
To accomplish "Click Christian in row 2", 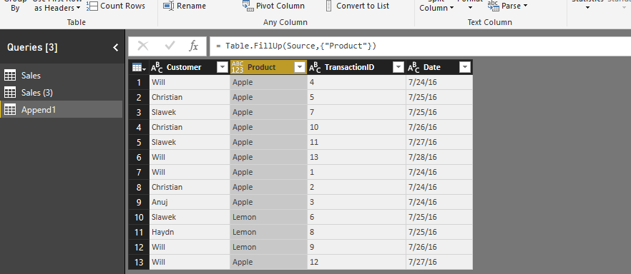I will pyautogui.click(x=190, y=97).
